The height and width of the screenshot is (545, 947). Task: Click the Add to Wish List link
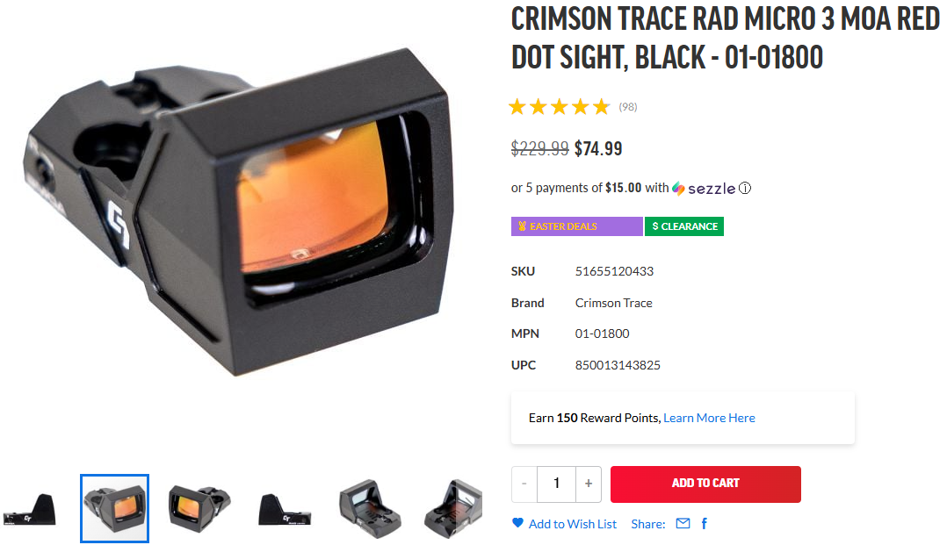(573, 524)
